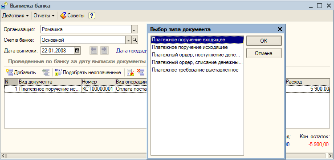Maximize the Выписка банка window
The width and height of the screenshot is (334, 160).
pyautogui.click(x=319, y=6)
